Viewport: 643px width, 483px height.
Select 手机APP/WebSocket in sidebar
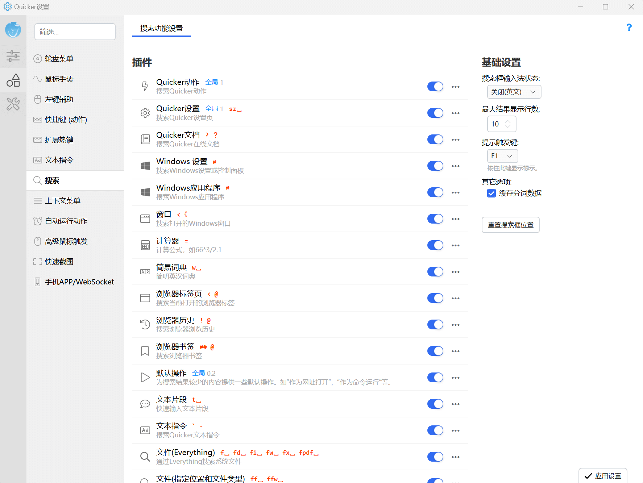tap(75, 282)
